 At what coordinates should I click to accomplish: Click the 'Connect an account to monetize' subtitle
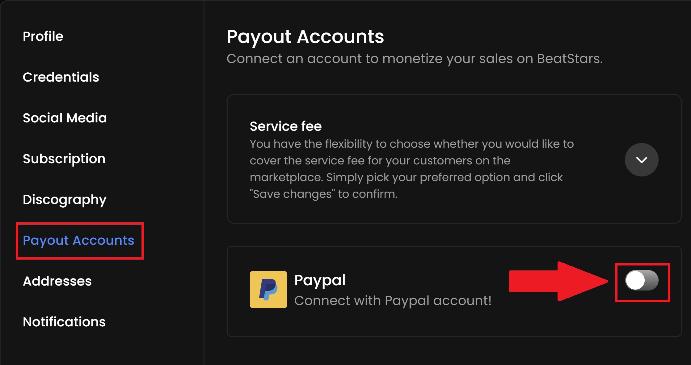tap(415, 58)
